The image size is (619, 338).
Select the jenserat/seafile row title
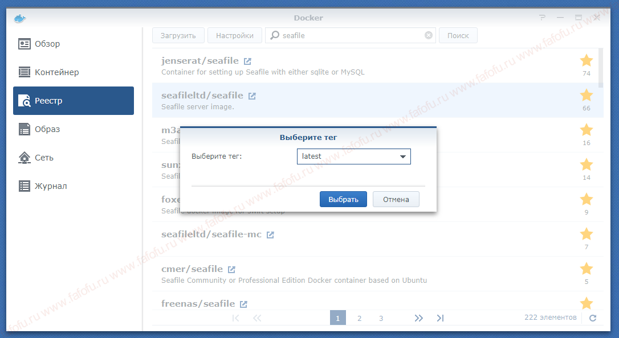point(199,61)
